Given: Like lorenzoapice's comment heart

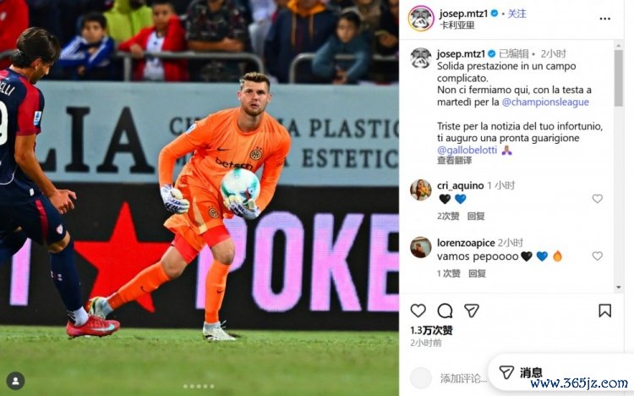Looking at the screenshot, I should coord(597,256).
